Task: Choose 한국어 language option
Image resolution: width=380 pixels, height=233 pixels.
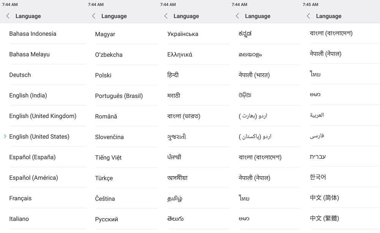Action: tap(318, 177)
